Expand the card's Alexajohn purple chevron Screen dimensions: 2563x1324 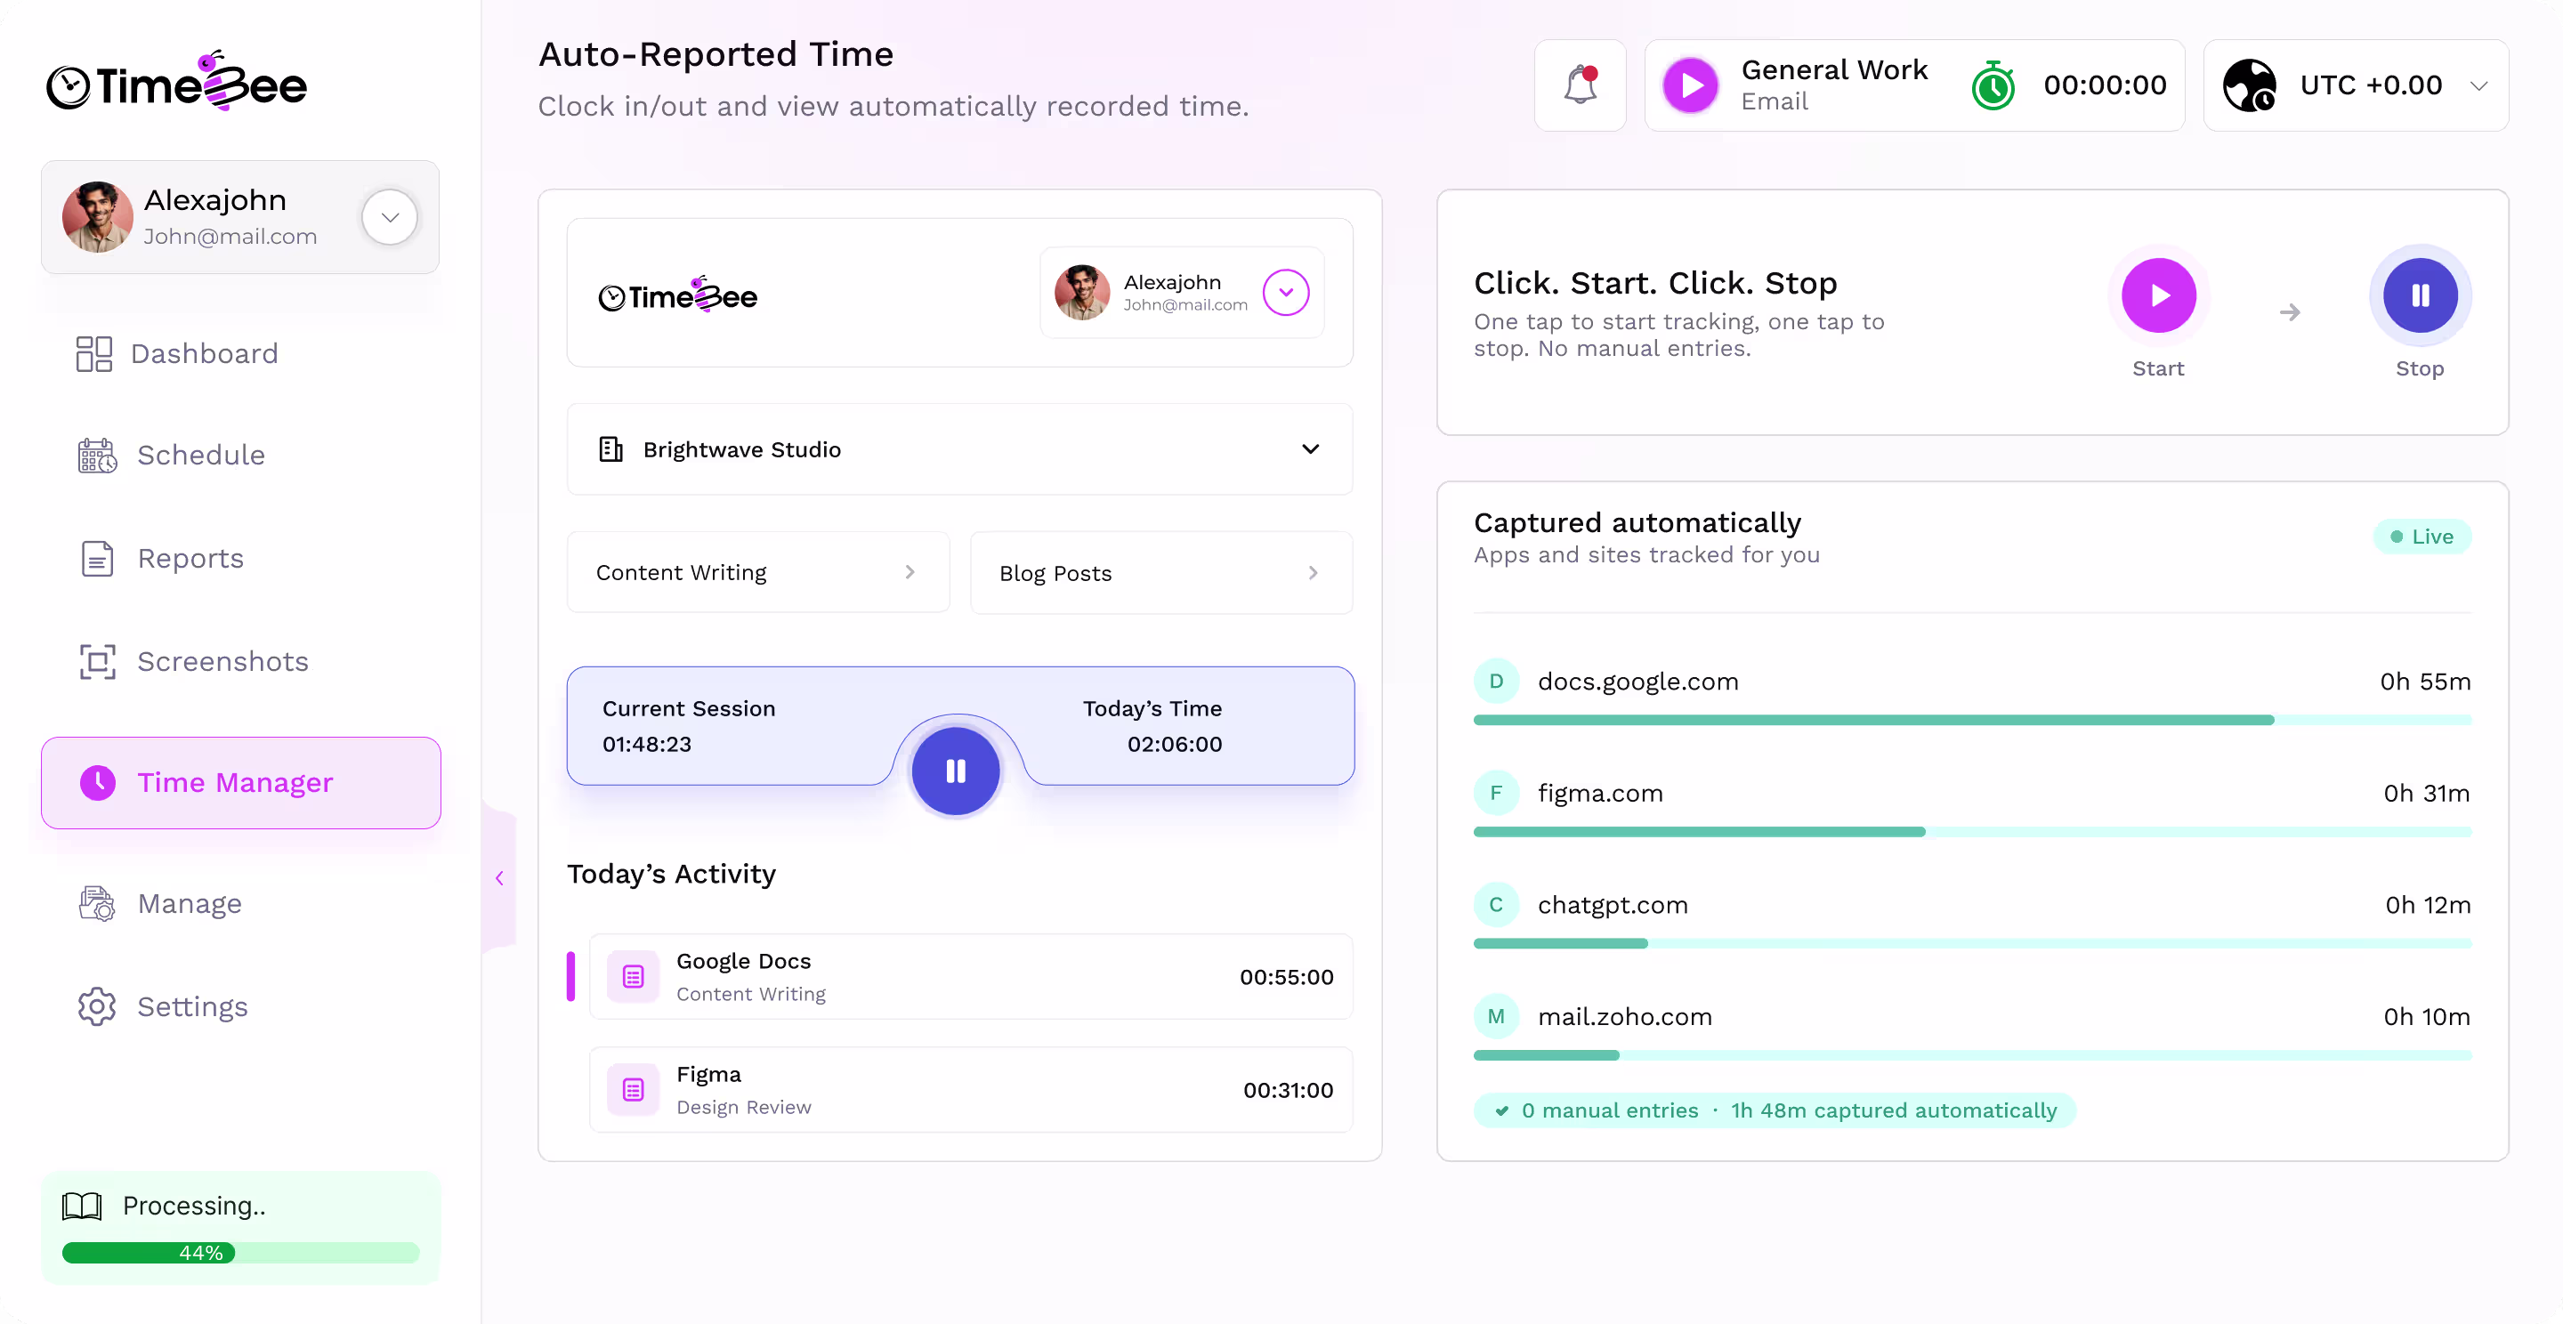tap(1287, 293)
